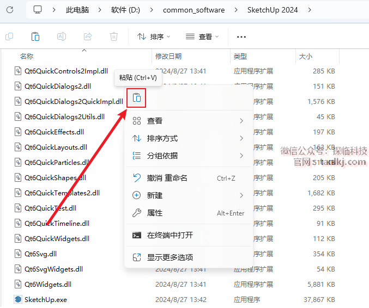Viewport: 369px width, 308px height.
Task: Expand the chevron after the monitor icon
Action: click(54, 10)
